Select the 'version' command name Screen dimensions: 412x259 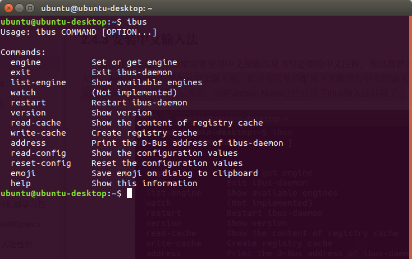[x=28, y=113]
